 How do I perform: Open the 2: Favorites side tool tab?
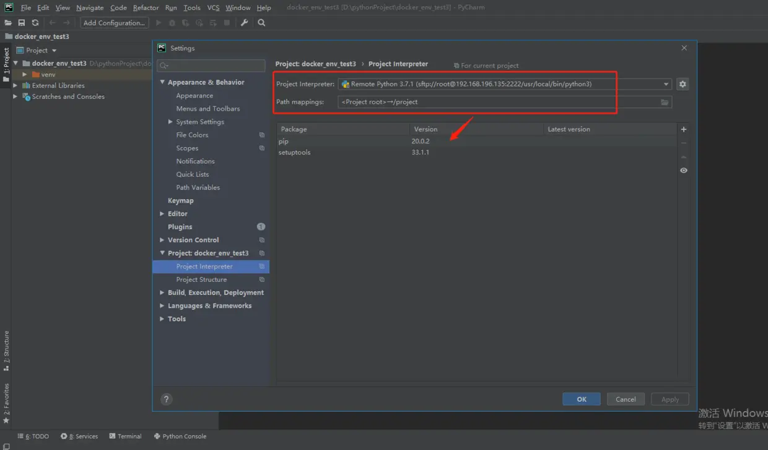tap(6, 403)
